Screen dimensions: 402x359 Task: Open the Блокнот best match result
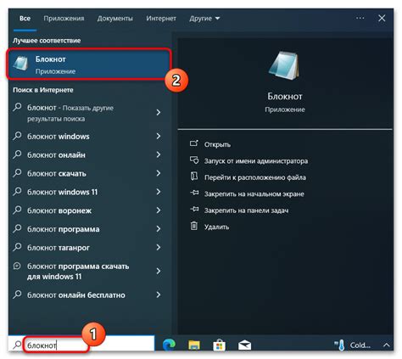point(88,65)
